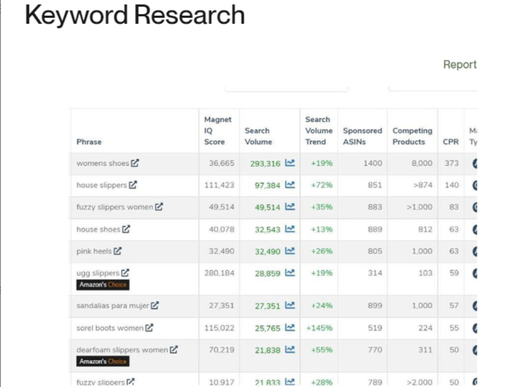Click the womens shoes phrase
Viewport: 516px width, 387px height.
(x=103, y=163)
